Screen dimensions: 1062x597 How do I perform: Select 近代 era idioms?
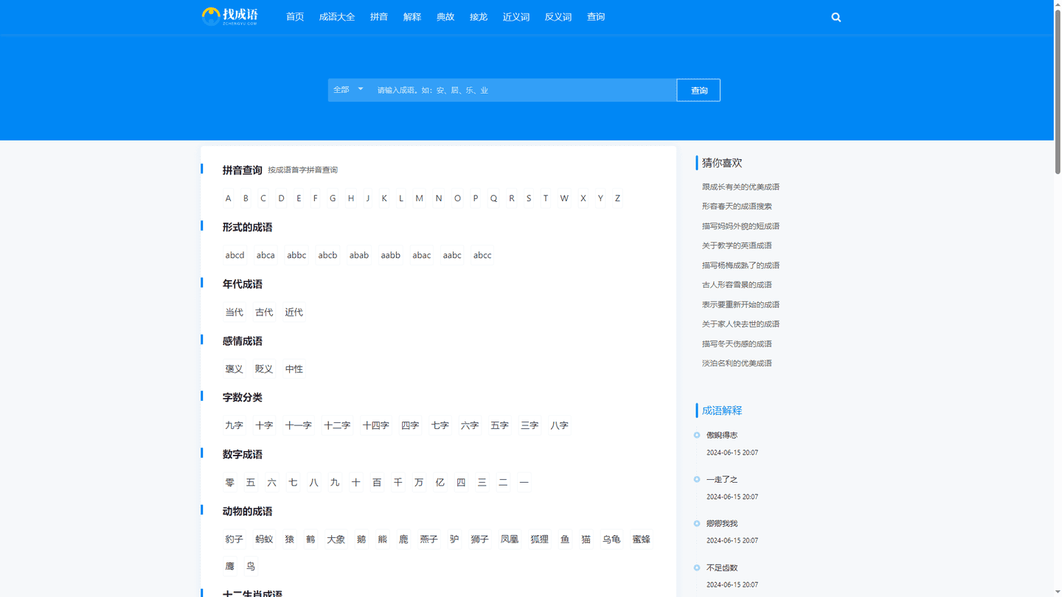(x=294, y=313)
